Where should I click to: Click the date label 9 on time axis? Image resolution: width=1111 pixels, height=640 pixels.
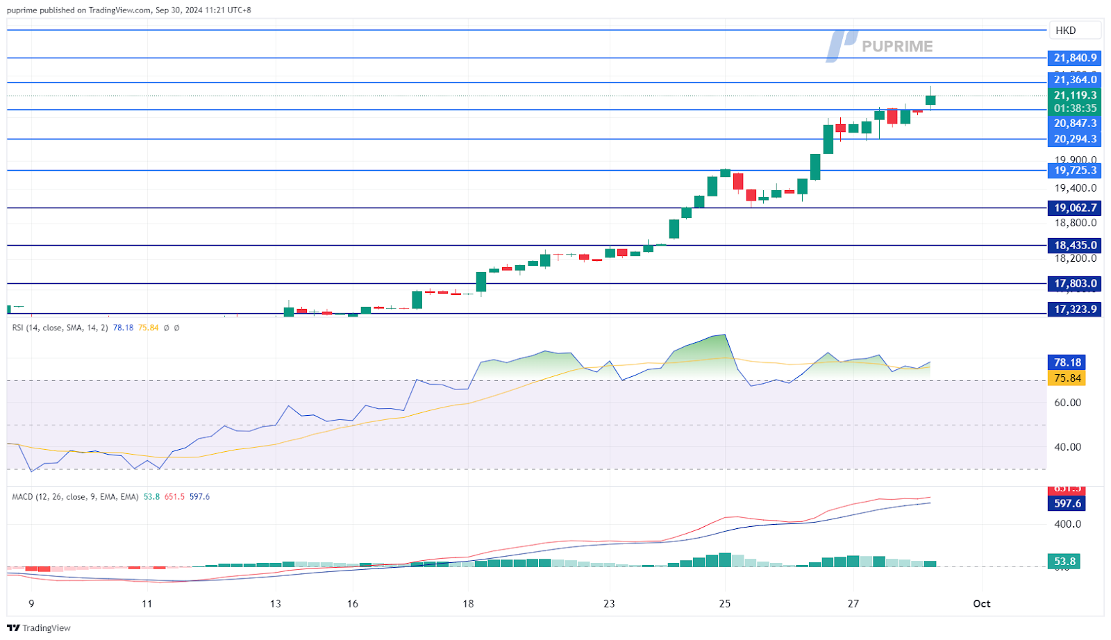point(31,604)
